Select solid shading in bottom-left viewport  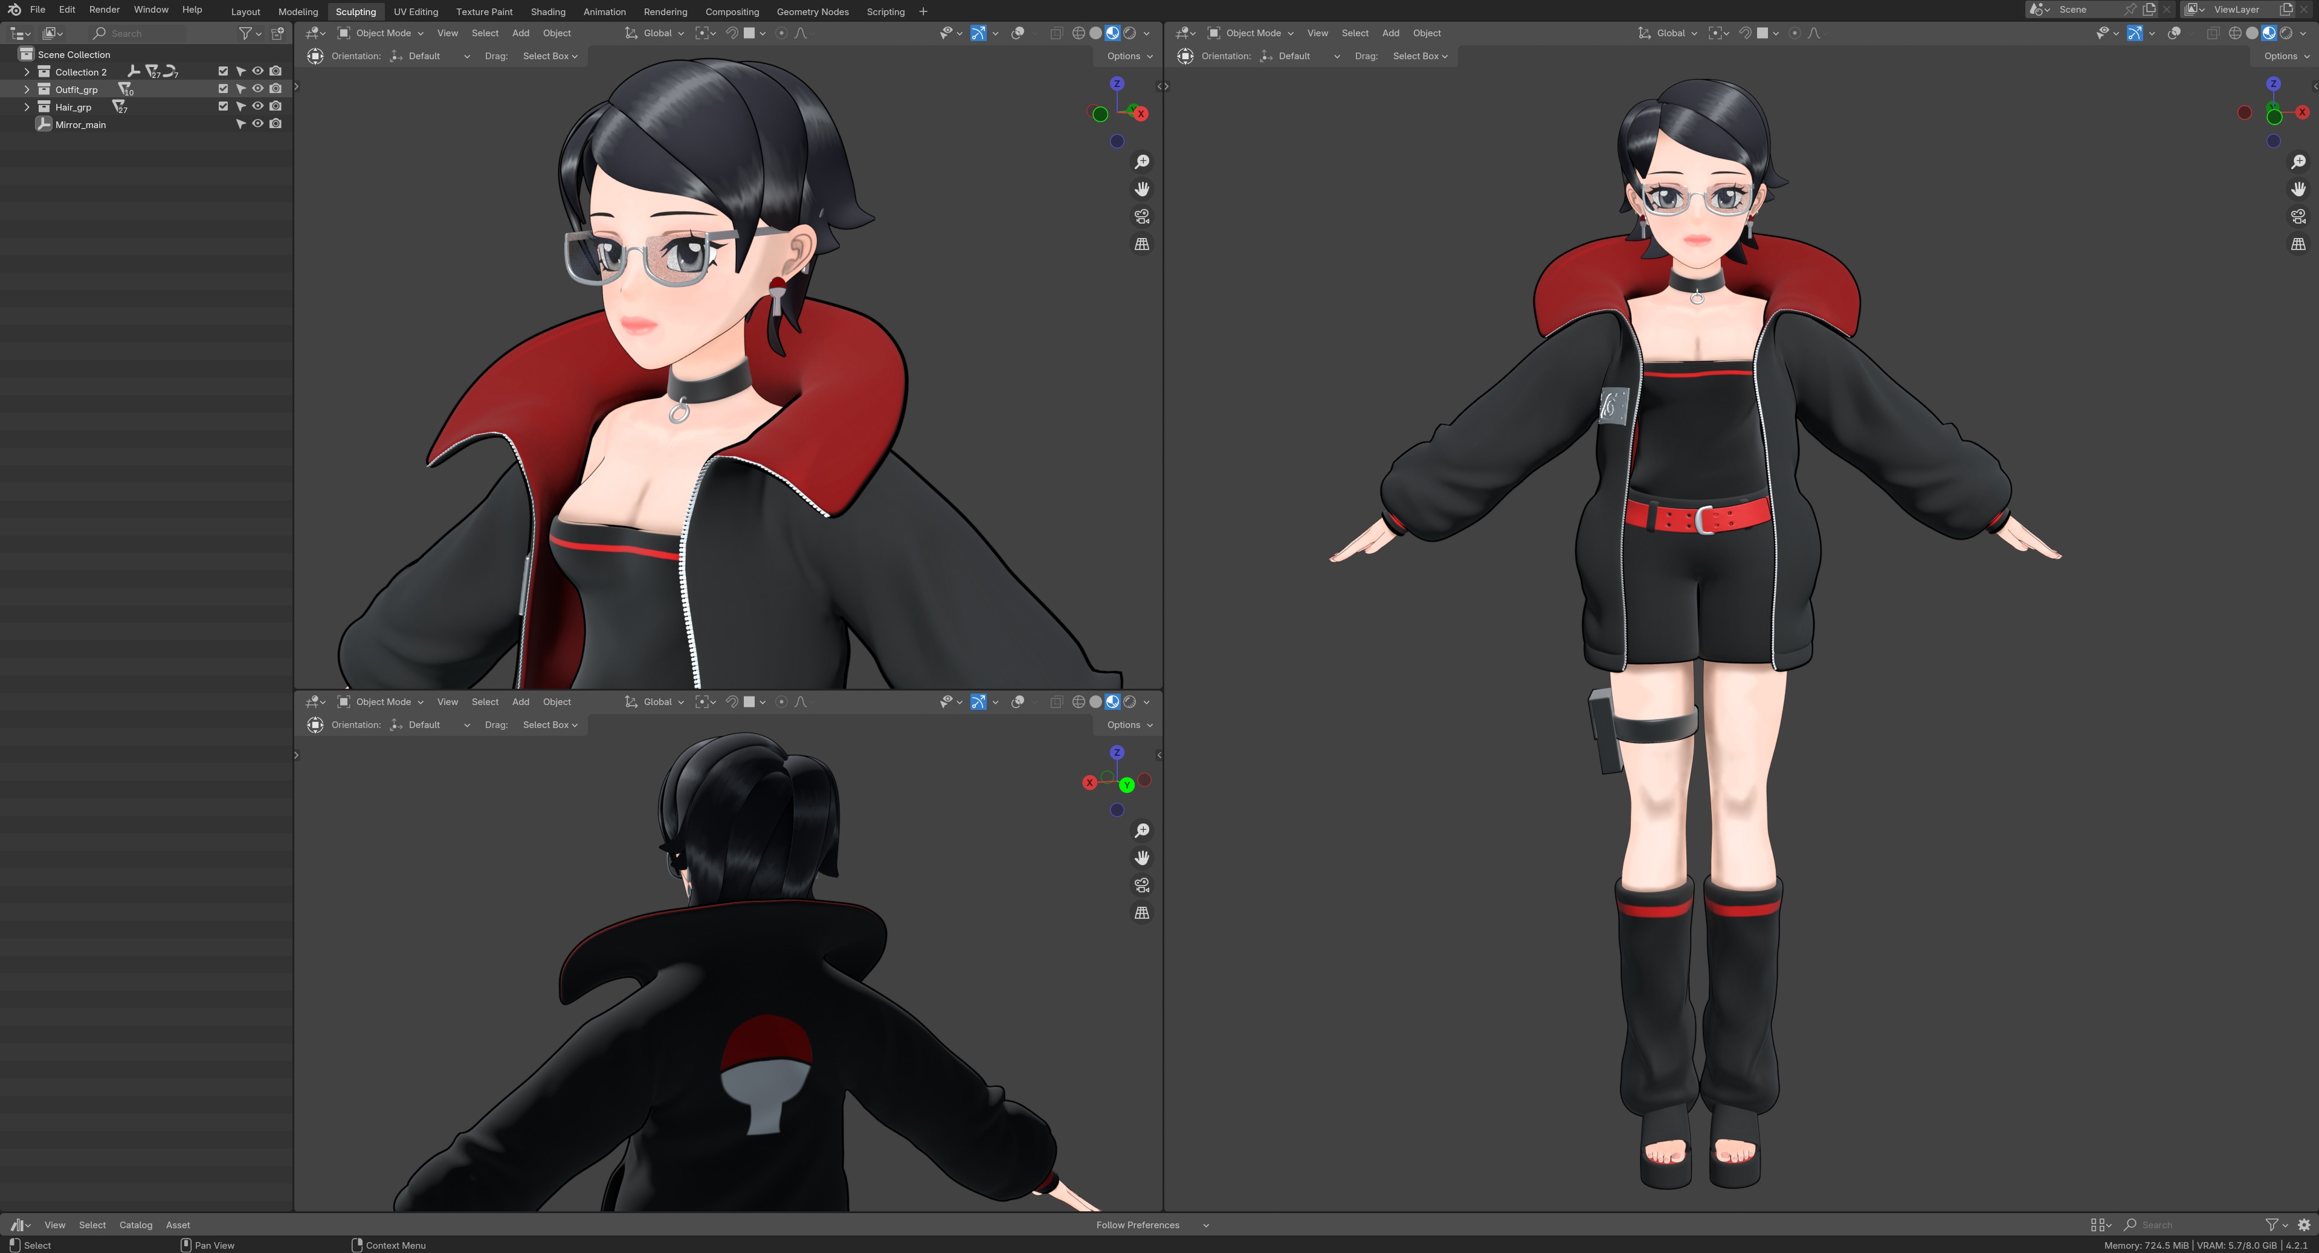pyautogui.click(x=1095, y=702)
